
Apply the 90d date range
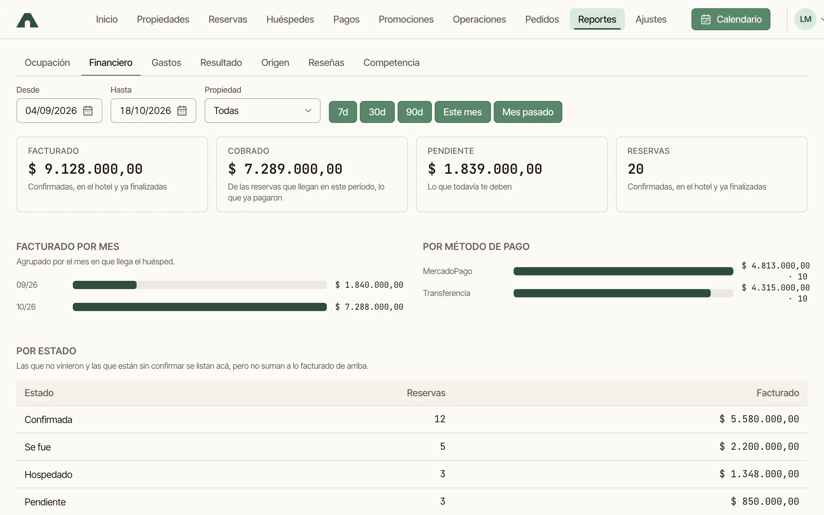click(x=414, y=112)
